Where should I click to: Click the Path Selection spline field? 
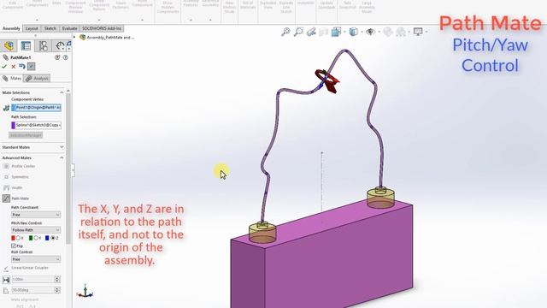[x=36, y=125]
